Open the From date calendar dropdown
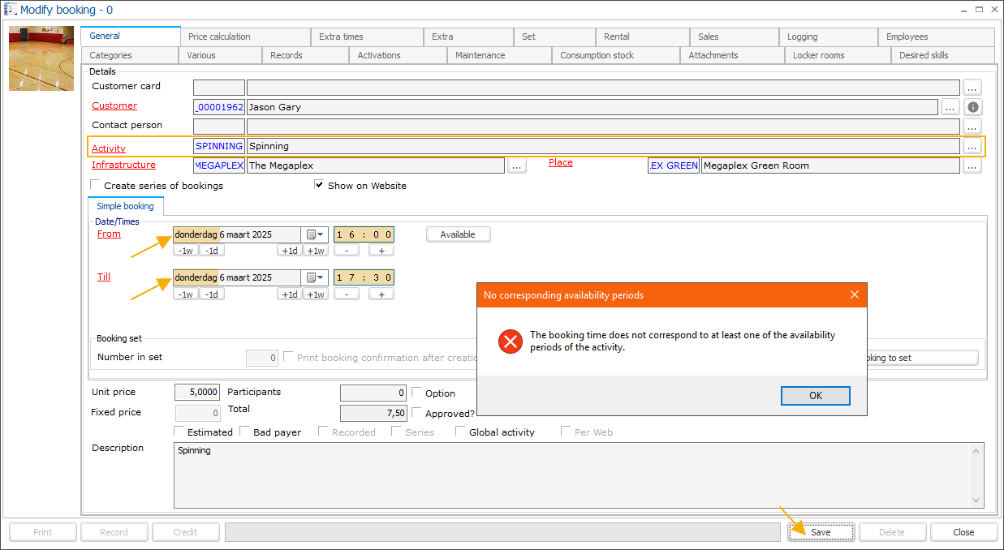1004x550 pixels. point(315,234)
